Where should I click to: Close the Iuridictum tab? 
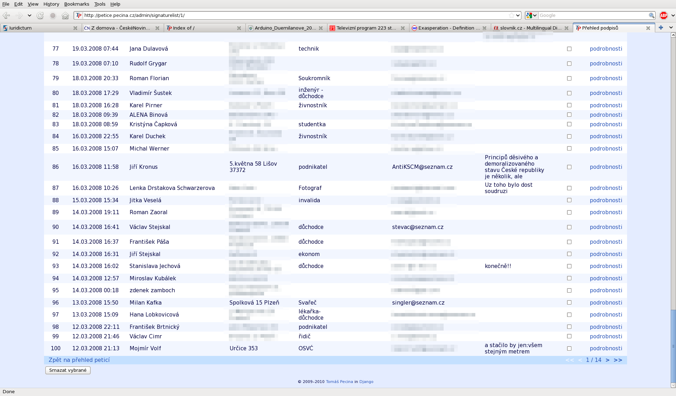pos(75,28)
